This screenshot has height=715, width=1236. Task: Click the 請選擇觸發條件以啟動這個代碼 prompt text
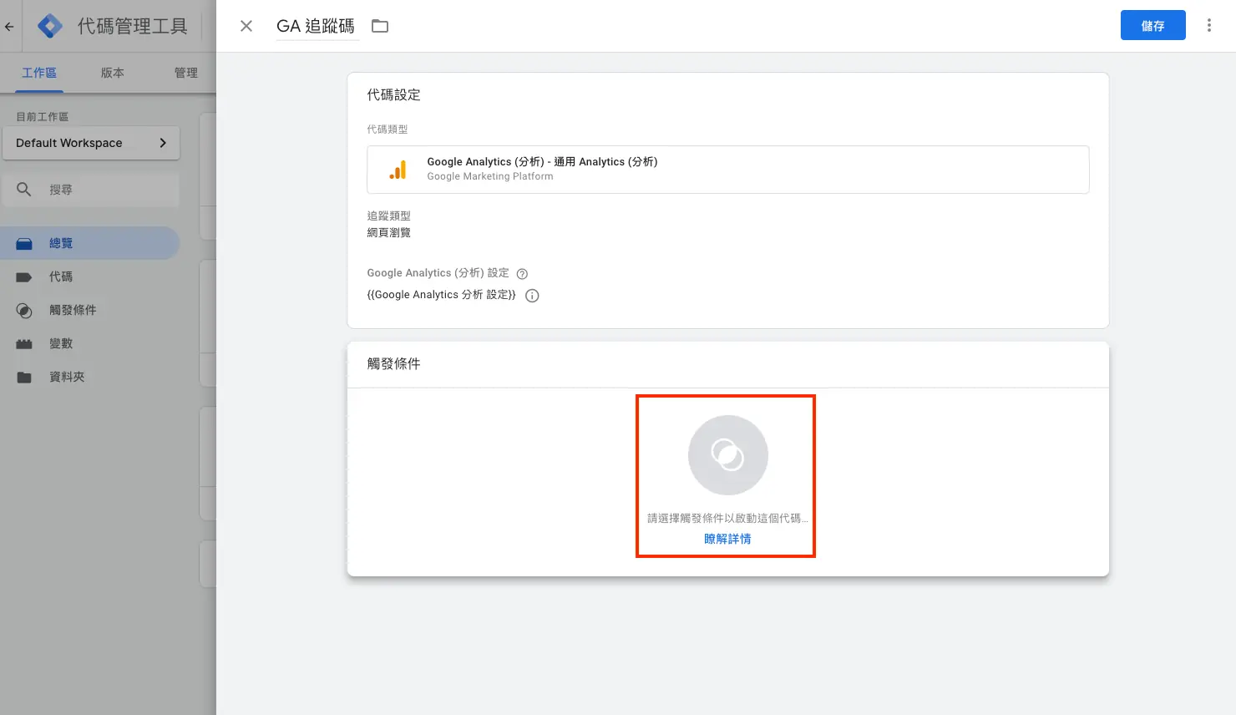727,519
